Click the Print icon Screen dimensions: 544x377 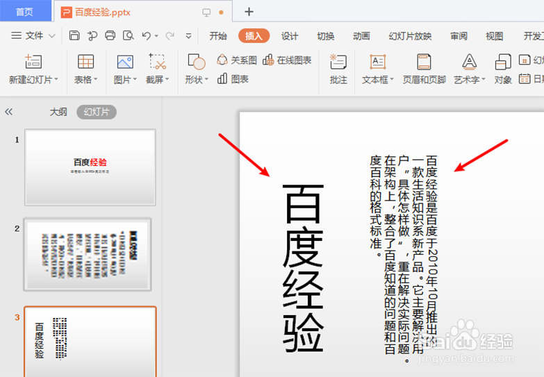pyautogui.click(x=110, y=35)
